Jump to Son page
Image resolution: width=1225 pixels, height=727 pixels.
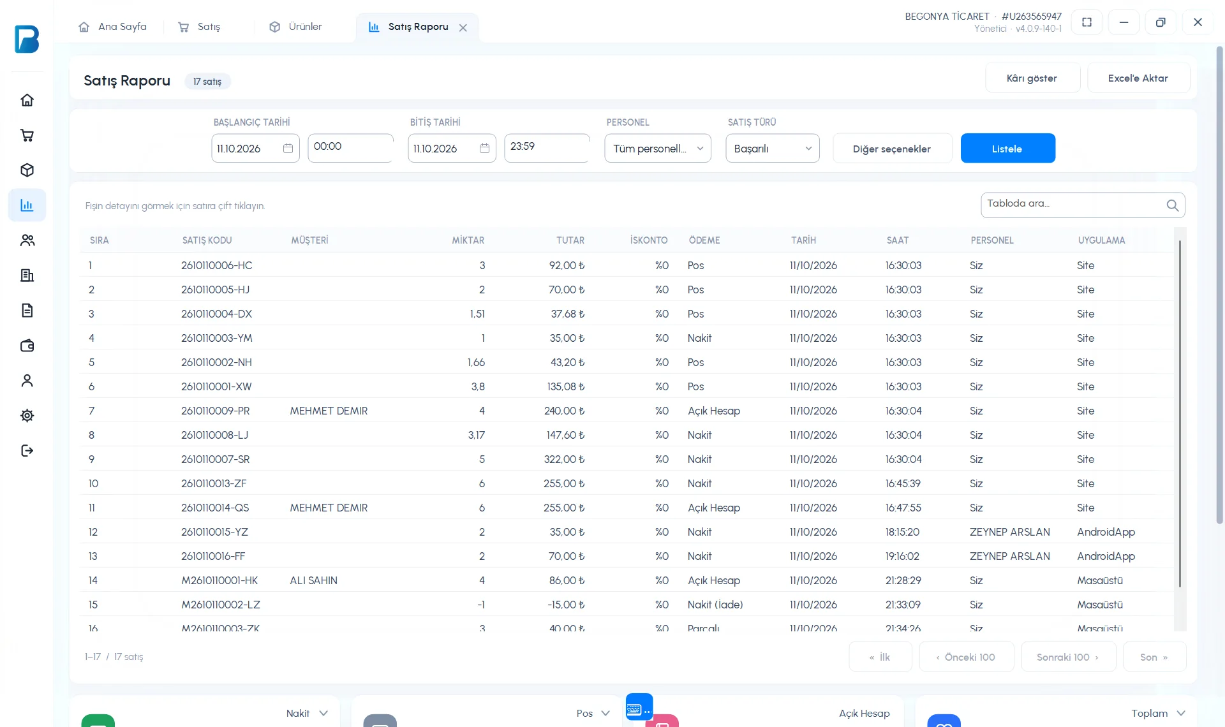[x=1154, y=657]
